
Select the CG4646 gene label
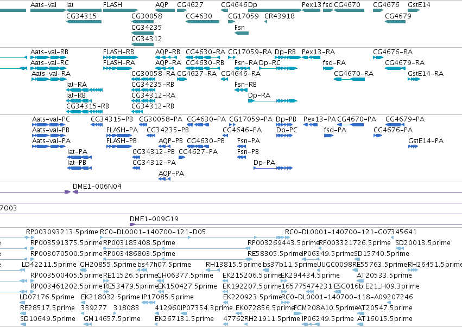(x=234, y=5)
